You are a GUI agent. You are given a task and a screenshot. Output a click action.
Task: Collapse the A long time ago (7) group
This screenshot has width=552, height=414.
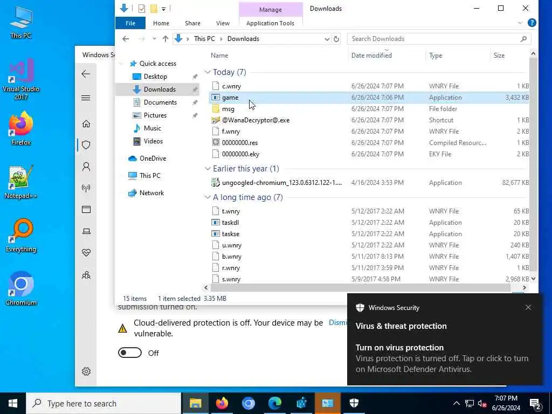pos(208,197)
